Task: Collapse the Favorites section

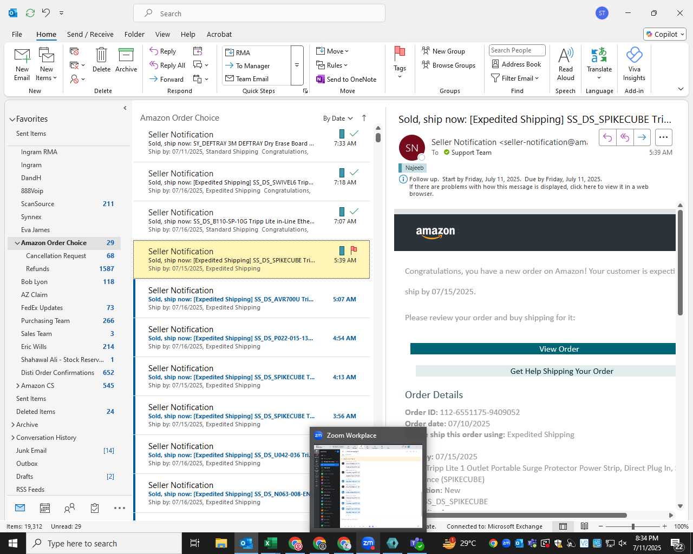Action: tap(12, 119)
